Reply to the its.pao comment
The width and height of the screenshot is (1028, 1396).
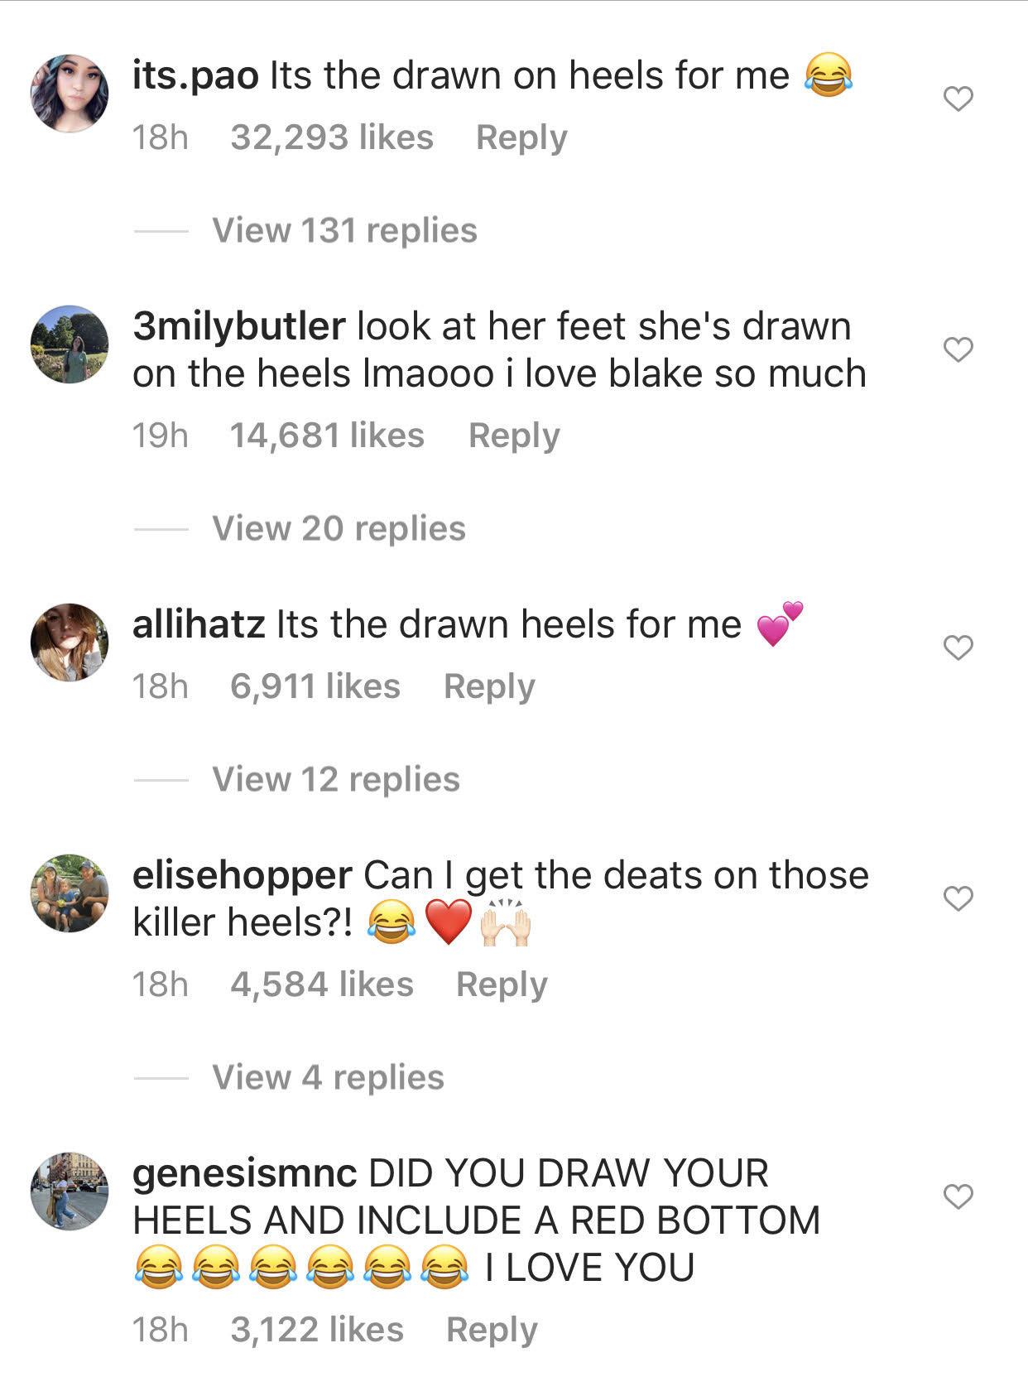point(521,137)
